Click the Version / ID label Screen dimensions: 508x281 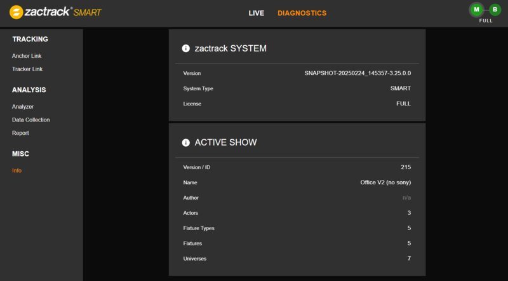[197, 167]
